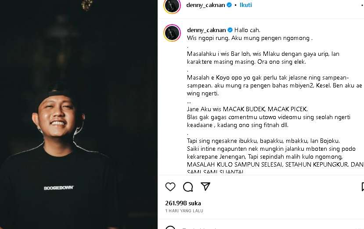Follow the account using the Ikuti link
364x229 pixels.
pyautogui.click(x=245, y=5)
